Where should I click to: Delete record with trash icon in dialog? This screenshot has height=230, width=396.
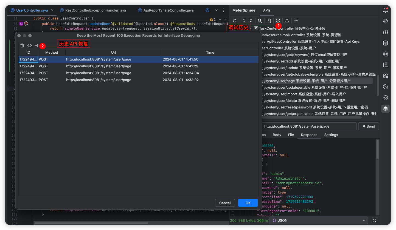[x=23, y=45]
